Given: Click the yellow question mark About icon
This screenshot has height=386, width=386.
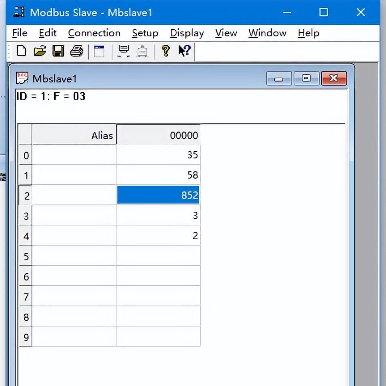Looking at the screenshot, I should pyautogui.click(x=165, y=51).
